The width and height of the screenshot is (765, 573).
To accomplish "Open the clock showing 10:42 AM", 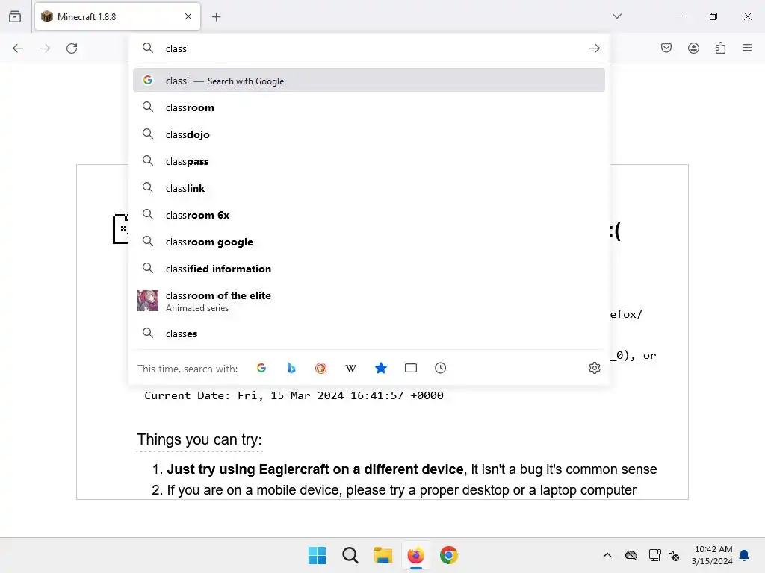I will (x=712, y=555).
